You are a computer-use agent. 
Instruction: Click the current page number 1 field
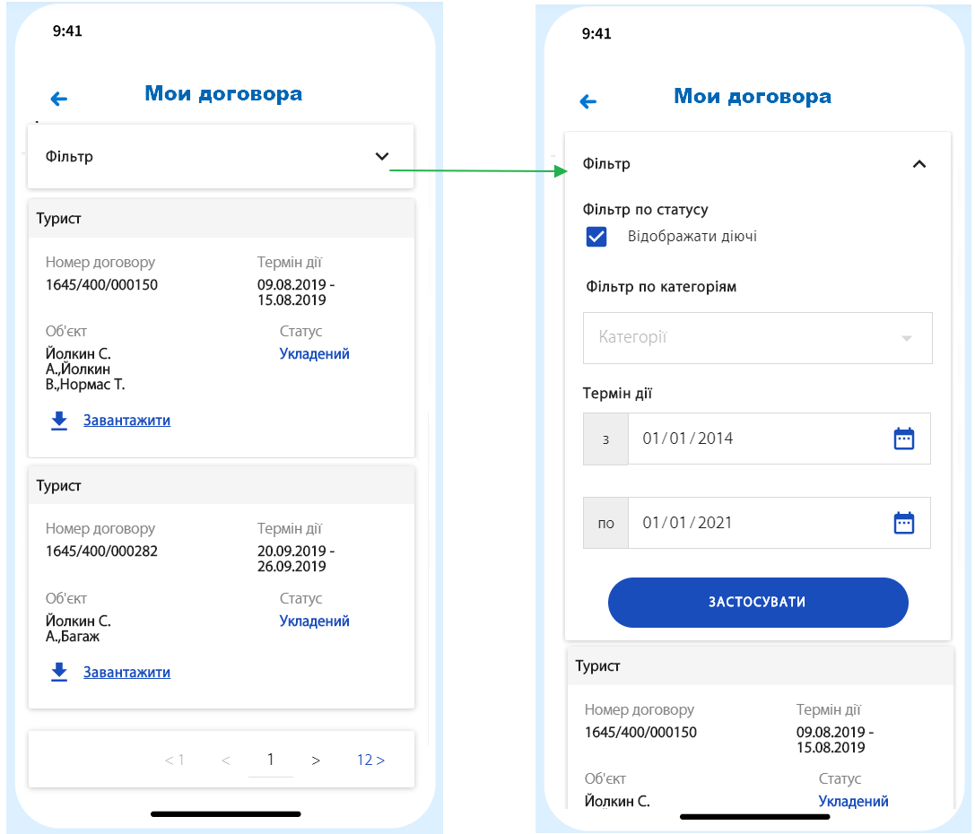tap(270, 760)
